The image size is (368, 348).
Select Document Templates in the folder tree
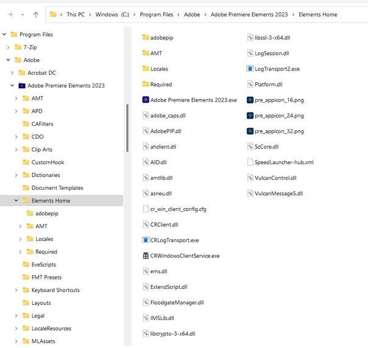[57, 188]
